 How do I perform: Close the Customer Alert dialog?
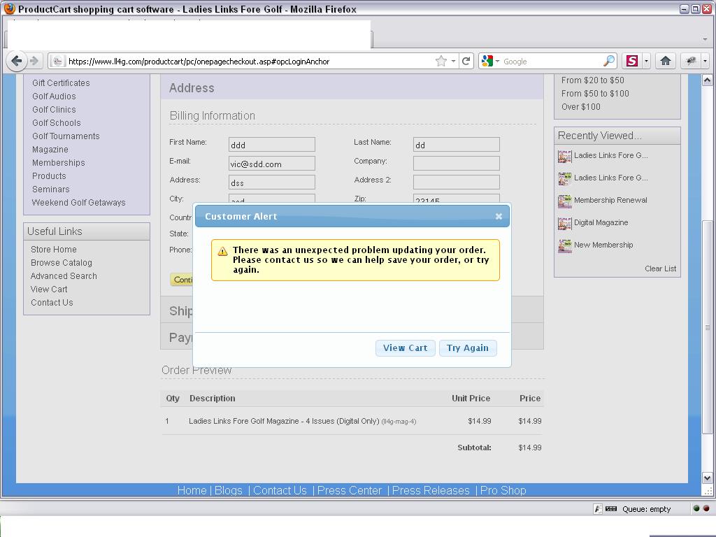tap(499, 217)
